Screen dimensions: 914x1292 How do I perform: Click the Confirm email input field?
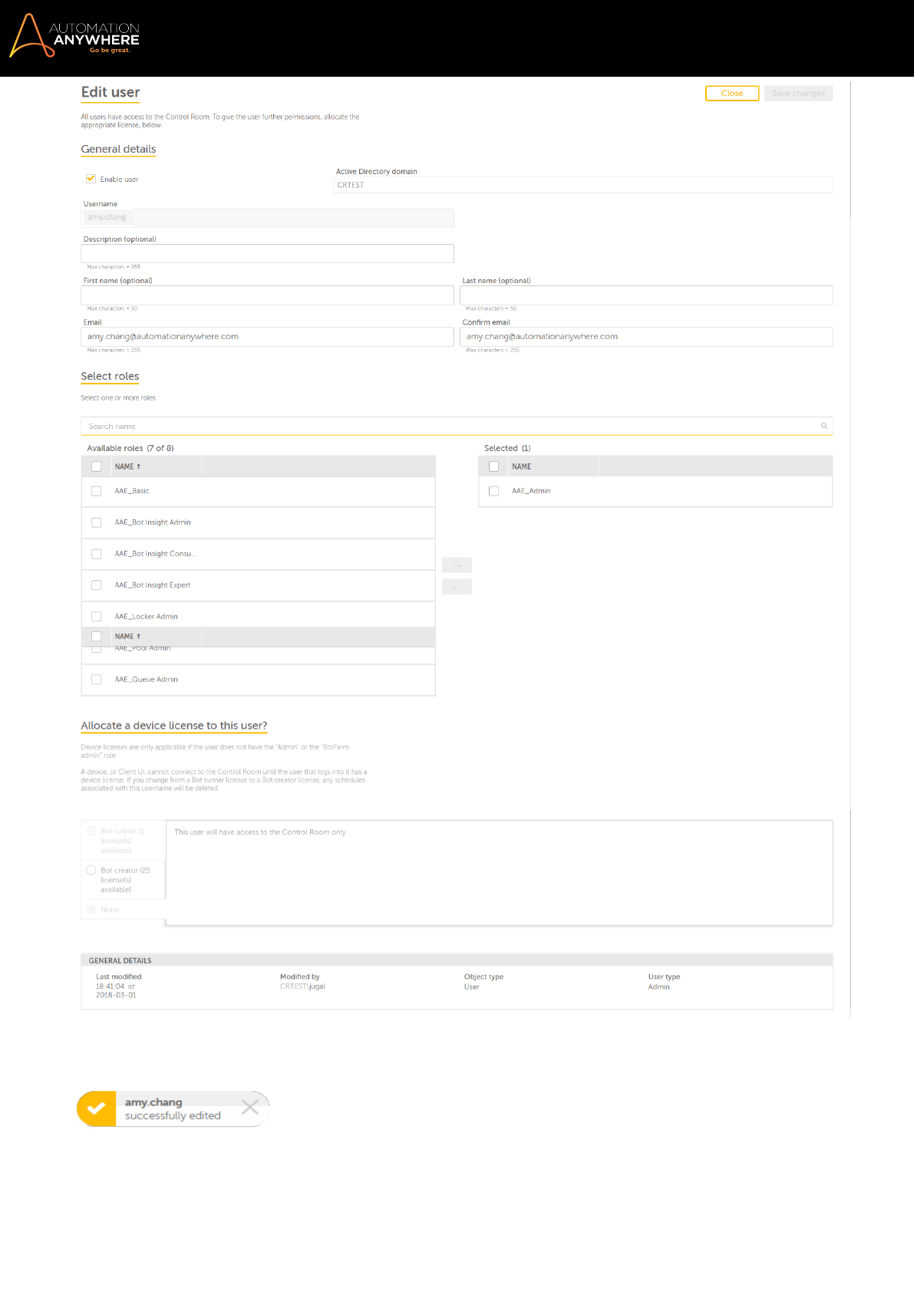646,337
